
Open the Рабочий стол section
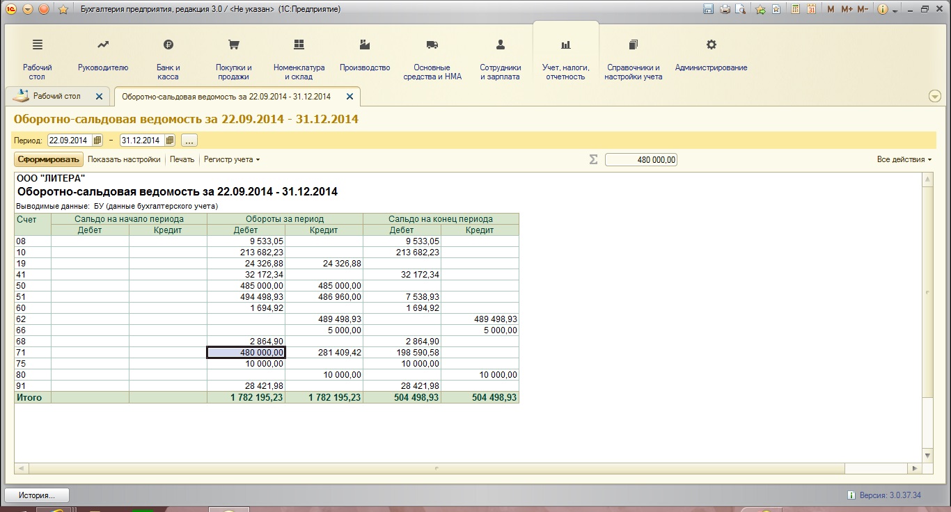(x=38, y=59)
